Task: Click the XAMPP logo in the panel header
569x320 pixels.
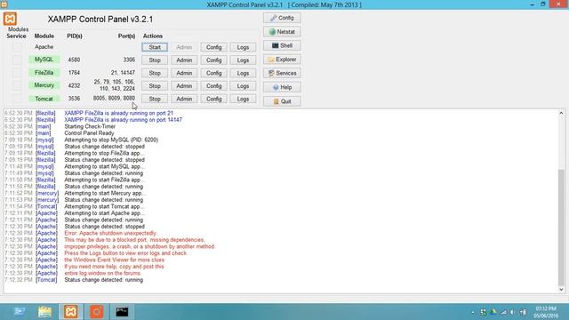Action: (10, 19)
